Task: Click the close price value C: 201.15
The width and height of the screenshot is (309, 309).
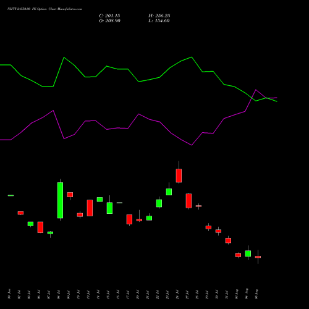Action: 109,16
